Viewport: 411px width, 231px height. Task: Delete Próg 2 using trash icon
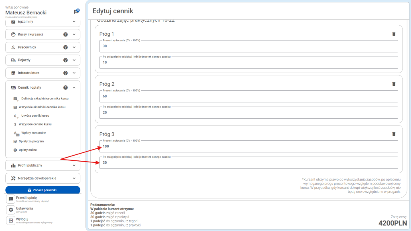click(x=393, y=84)
